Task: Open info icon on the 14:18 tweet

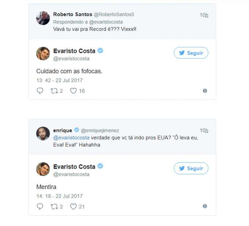Action: (205, 207)
